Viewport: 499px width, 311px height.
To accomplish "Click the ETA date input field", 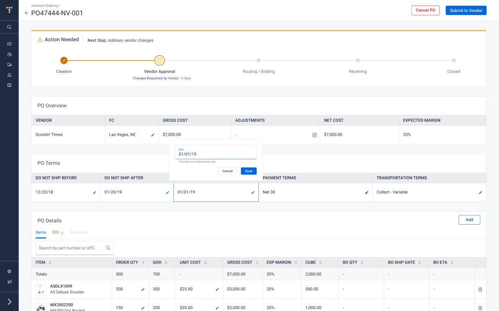I will click(x=216, y=152).
